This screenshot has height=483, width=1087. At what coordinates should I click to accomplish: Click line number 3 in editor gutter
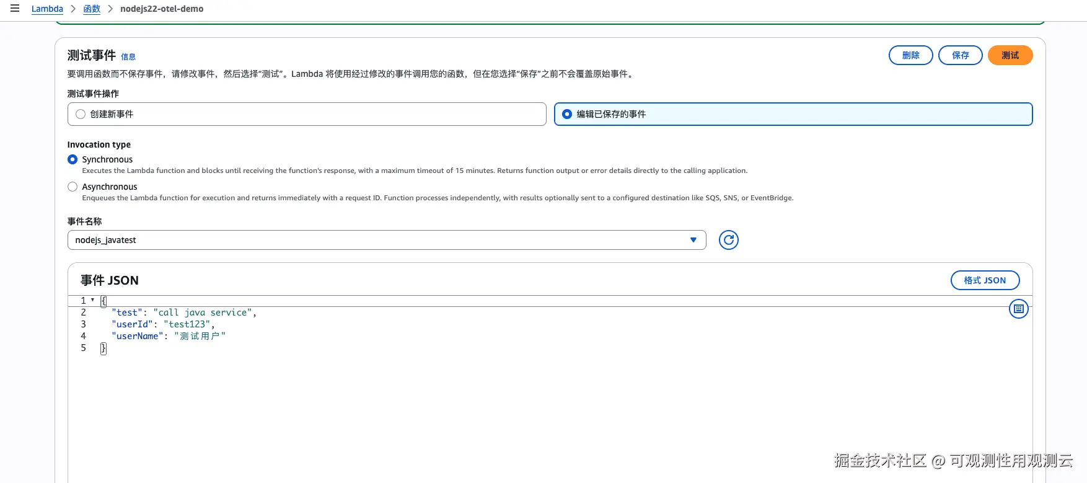pyautogui.click(x=83, y=324)
